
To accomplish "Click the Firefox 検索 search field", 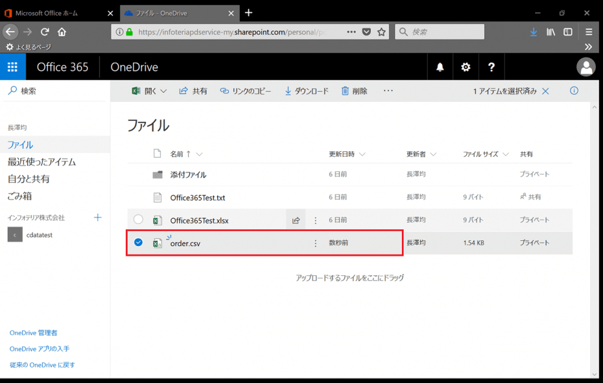I will coord(440,32).
